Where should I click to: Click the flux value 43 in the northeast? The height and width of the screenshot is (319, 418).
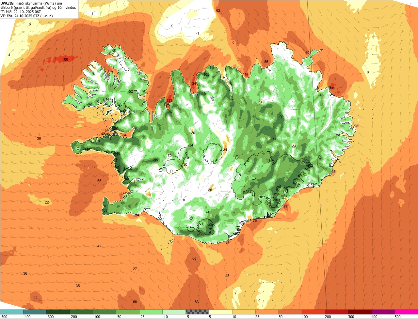tap(321, 95)
